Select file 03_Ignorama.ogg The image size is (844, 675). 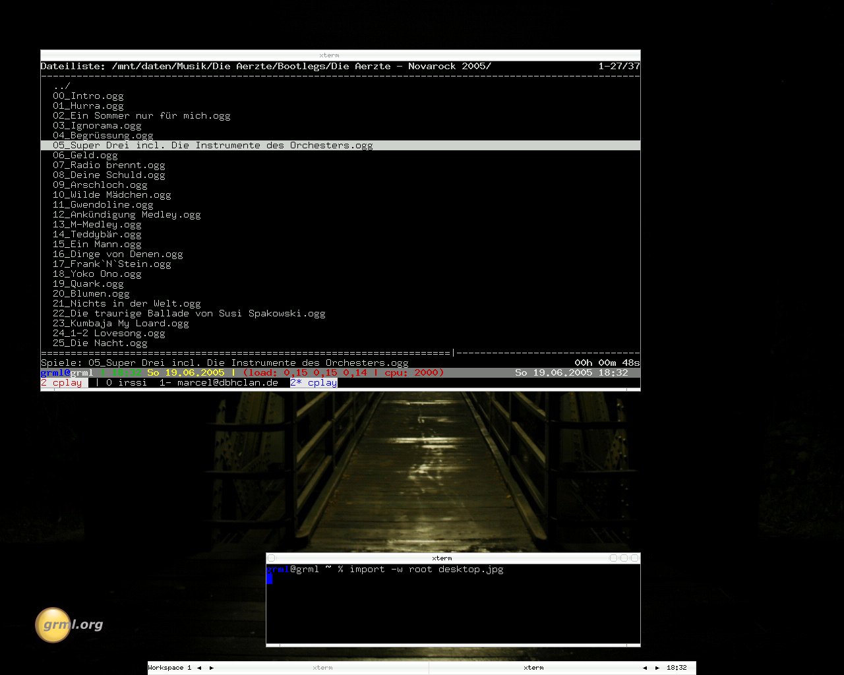click(97, 125)
